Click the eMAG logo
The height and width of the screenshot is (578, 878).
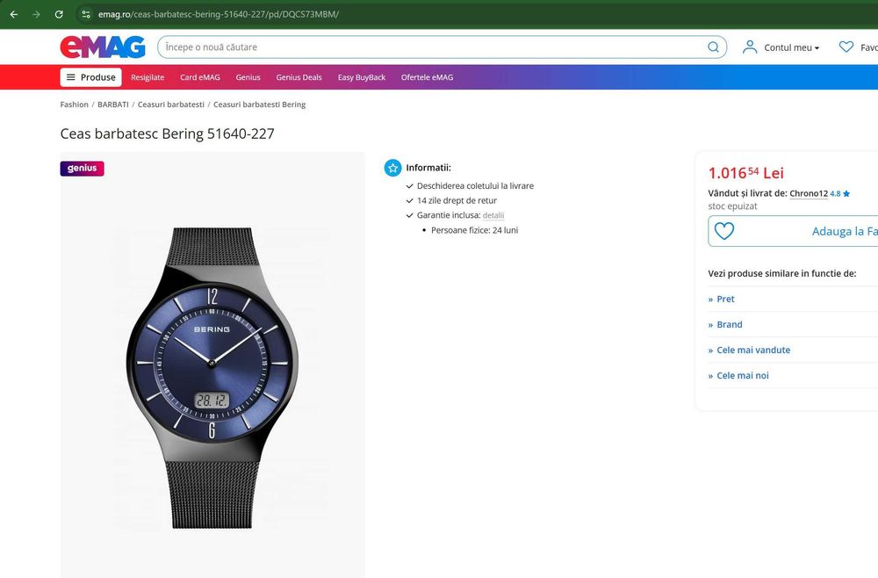pos(102,47)
